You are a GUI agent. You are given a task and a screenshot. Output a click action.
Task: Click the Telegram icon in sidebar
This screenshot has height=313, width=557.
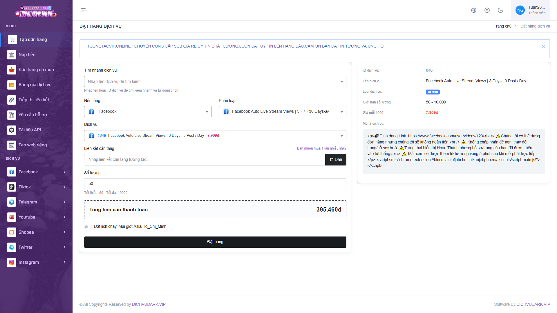point(12,202)
